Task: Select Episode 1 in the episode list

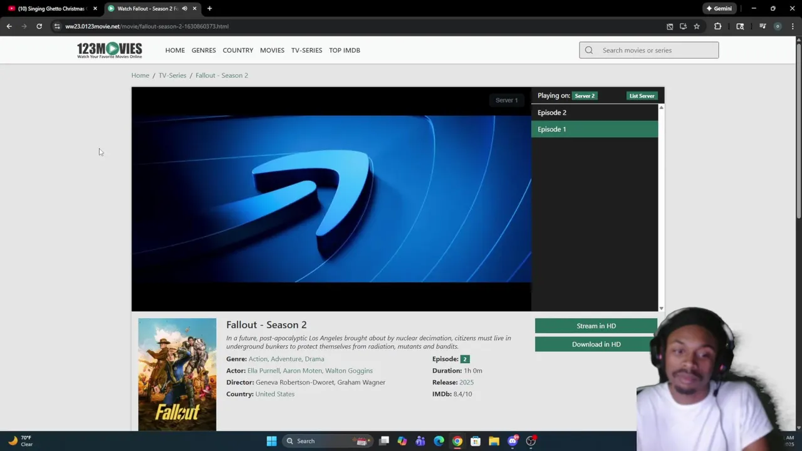Action: click(x=595, y=129)
